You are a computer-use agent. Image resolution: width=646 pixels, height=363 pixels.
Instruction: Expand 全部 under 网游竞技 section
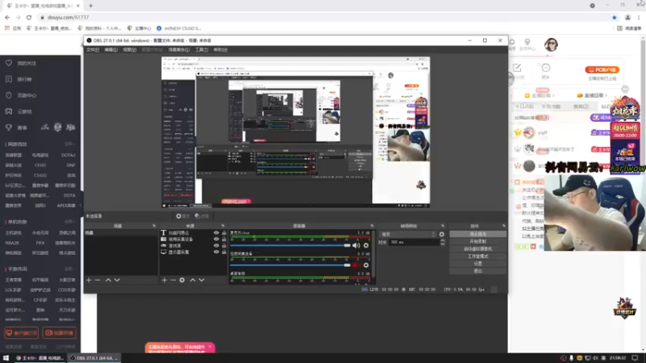69,144
